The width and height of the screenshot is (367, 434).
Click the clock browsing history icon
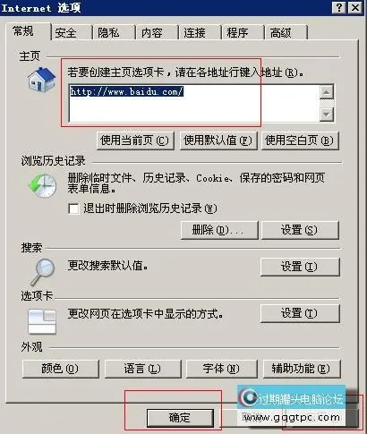click(x=43, y=186)
